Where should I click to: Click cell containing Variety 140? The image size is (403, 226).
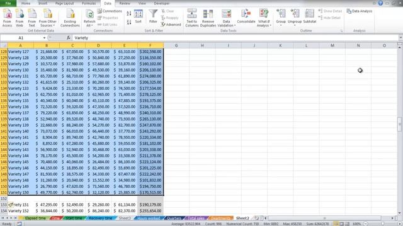click(21, 131)
